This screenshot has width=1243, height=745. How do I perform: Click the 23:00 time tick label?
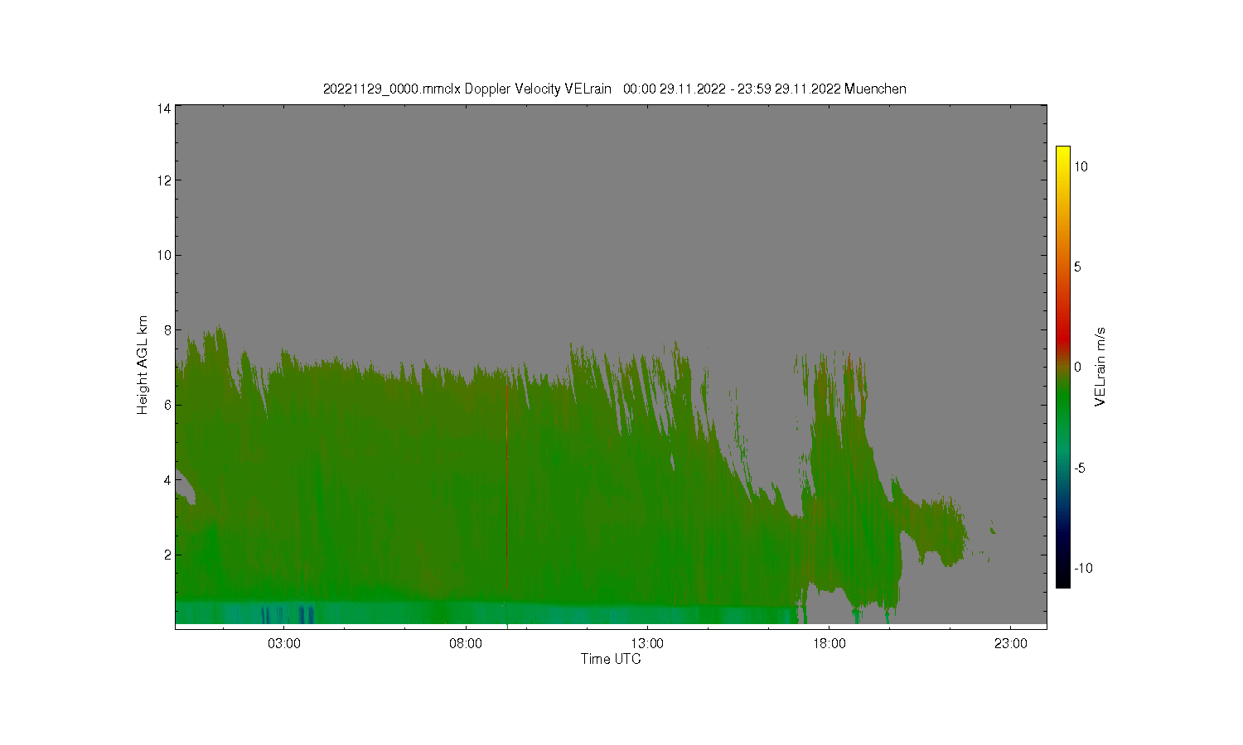(x=1010, y=644)
